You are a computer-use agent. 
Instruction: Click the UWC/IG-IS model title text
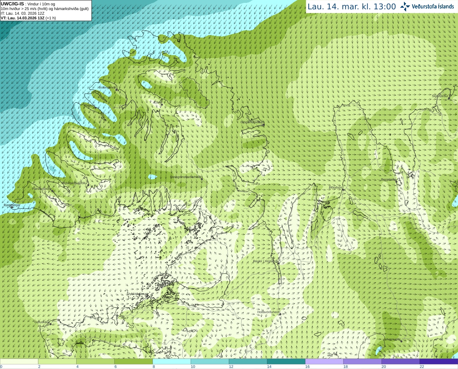(x=12, y=4)
